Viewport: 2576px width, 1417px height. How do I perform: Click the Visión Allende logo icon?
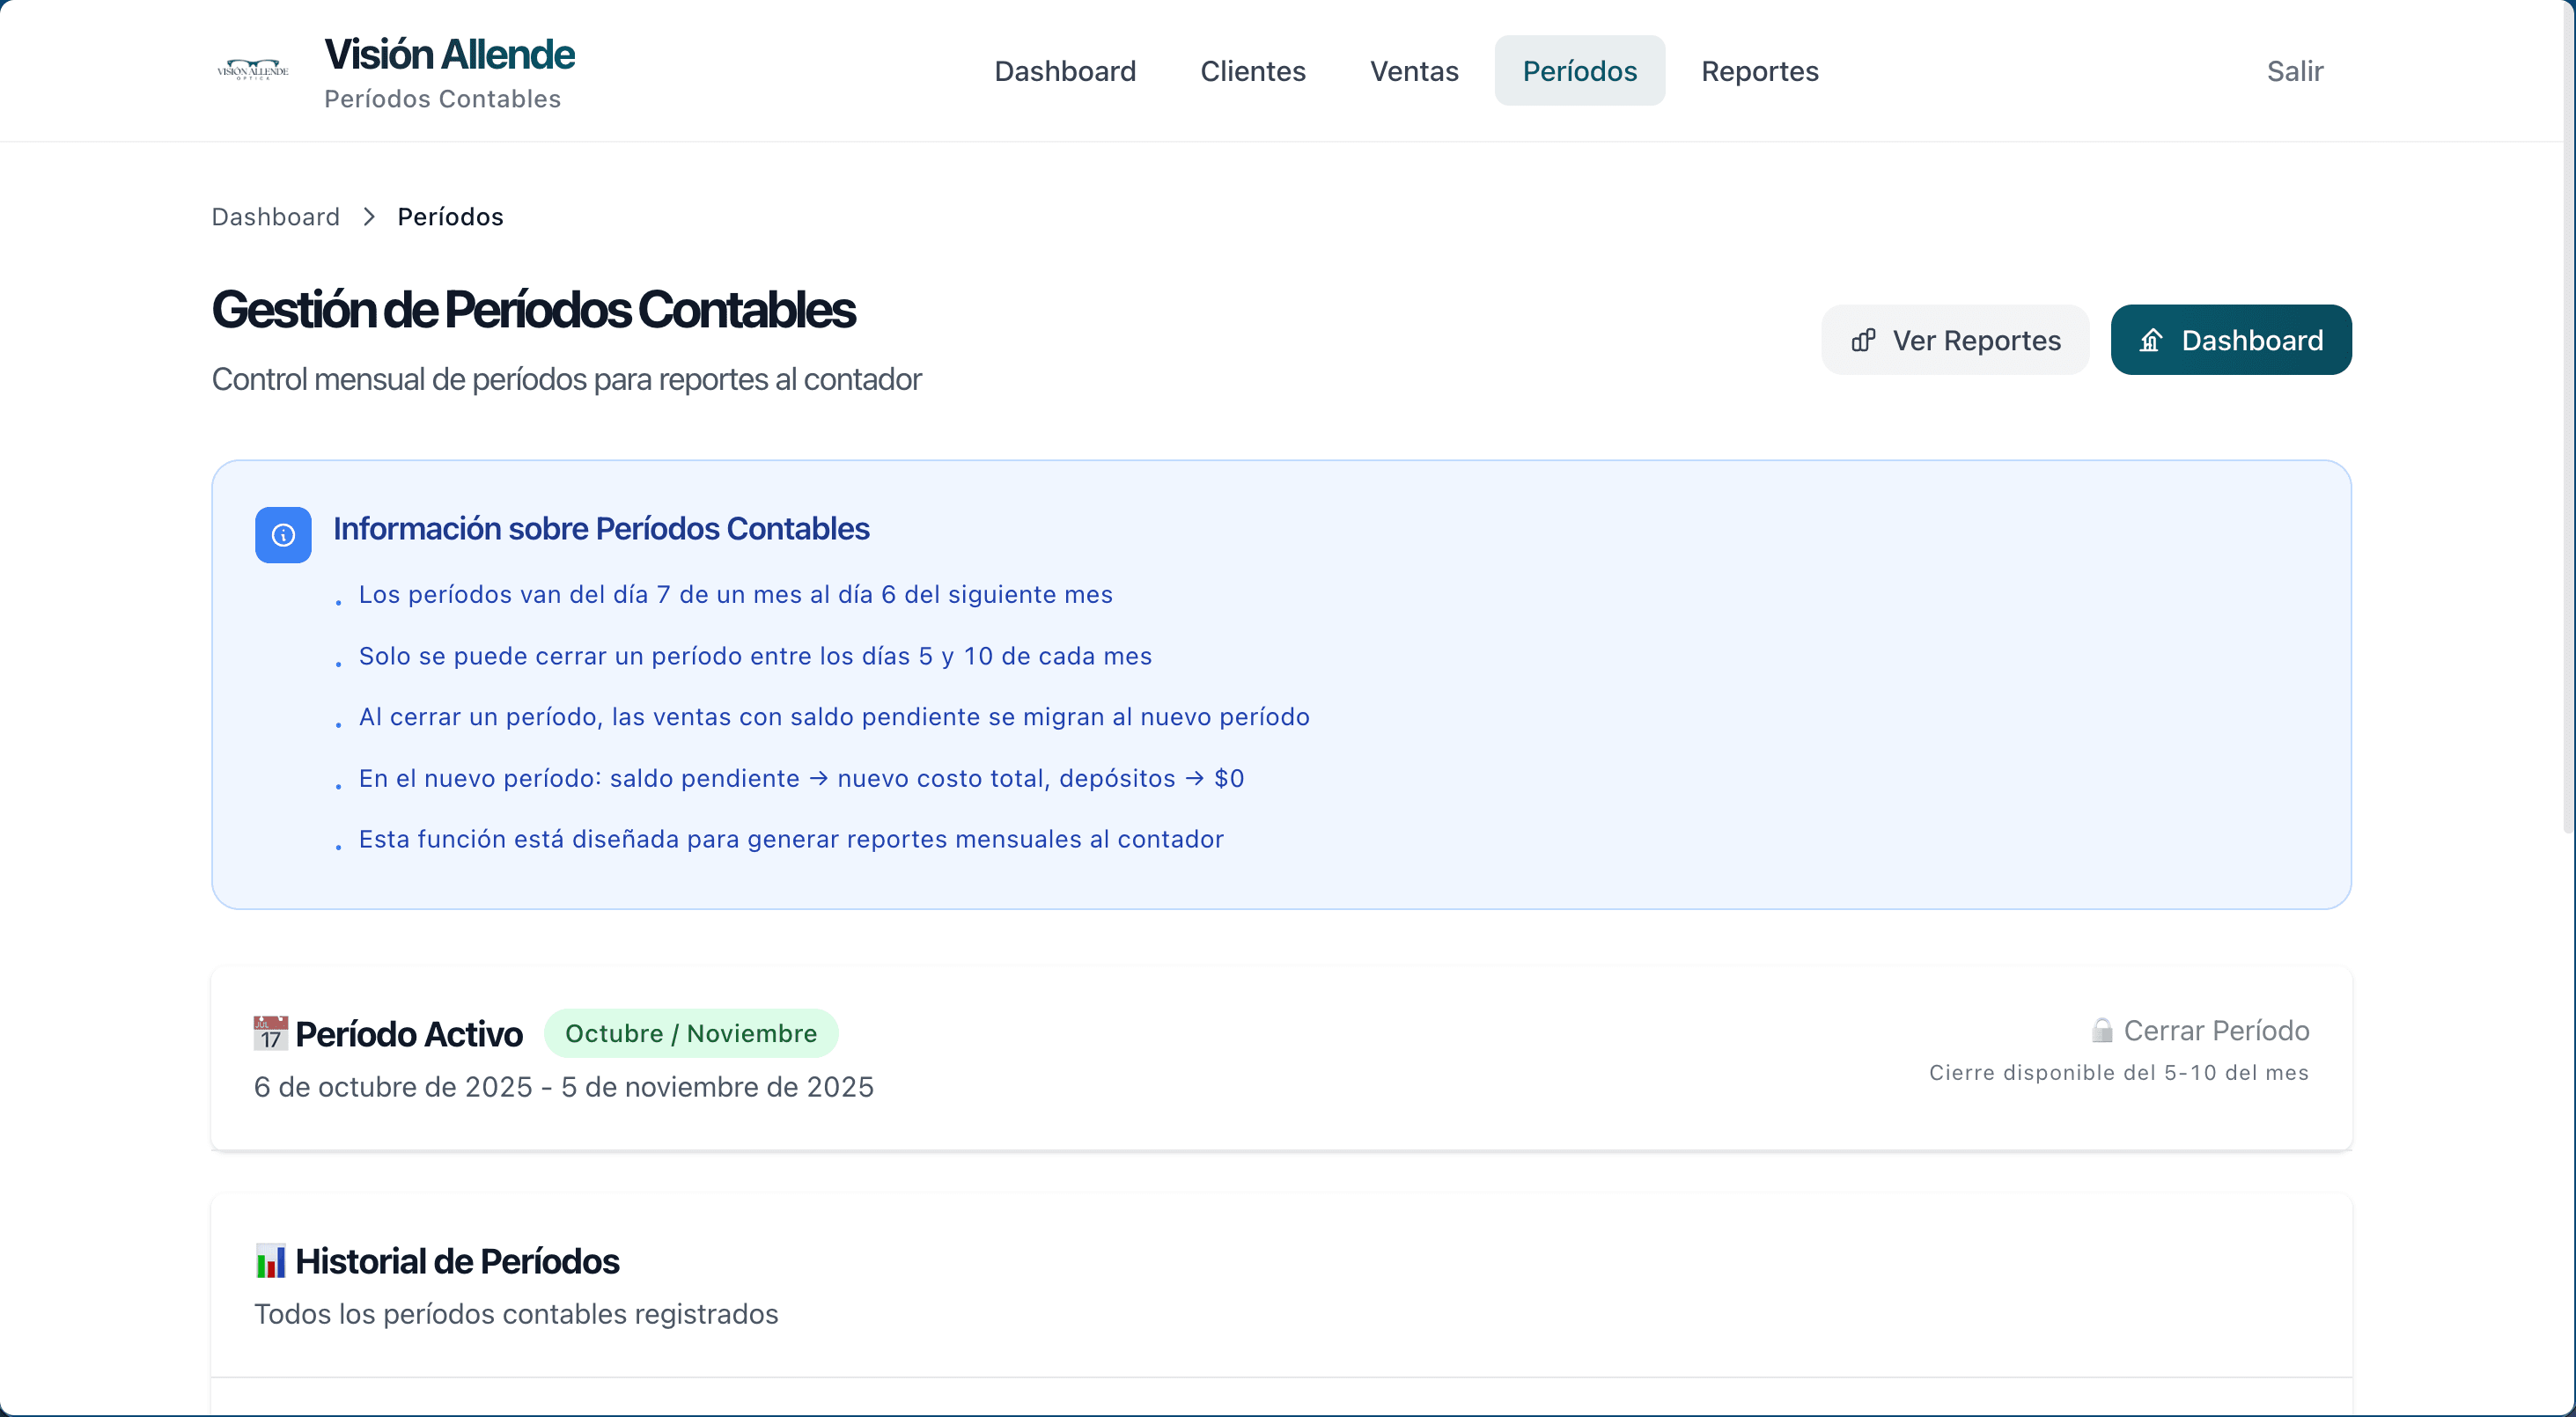252,69
